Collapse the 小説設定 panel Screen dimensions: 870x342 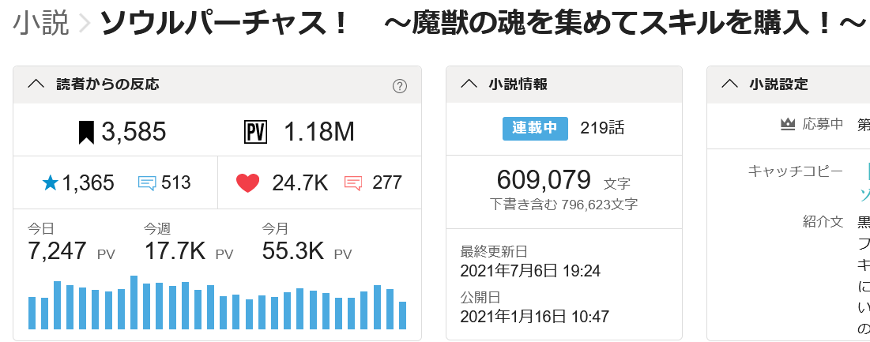(729, 85)
